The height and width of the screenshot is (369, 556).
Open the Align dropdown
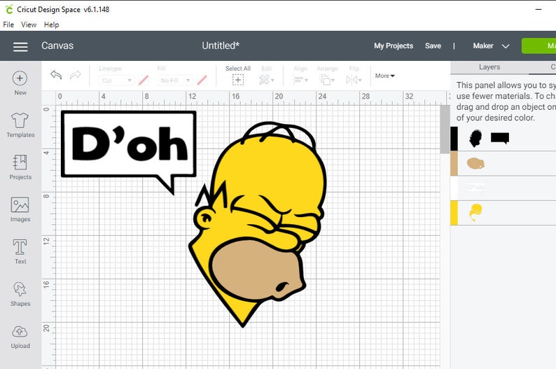pyautogui.click(x=300, y=80)
